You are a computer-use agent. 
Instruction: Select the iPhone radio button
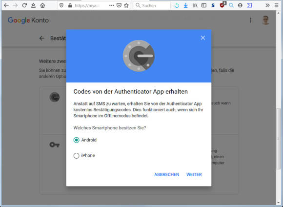tap(76, 156)
